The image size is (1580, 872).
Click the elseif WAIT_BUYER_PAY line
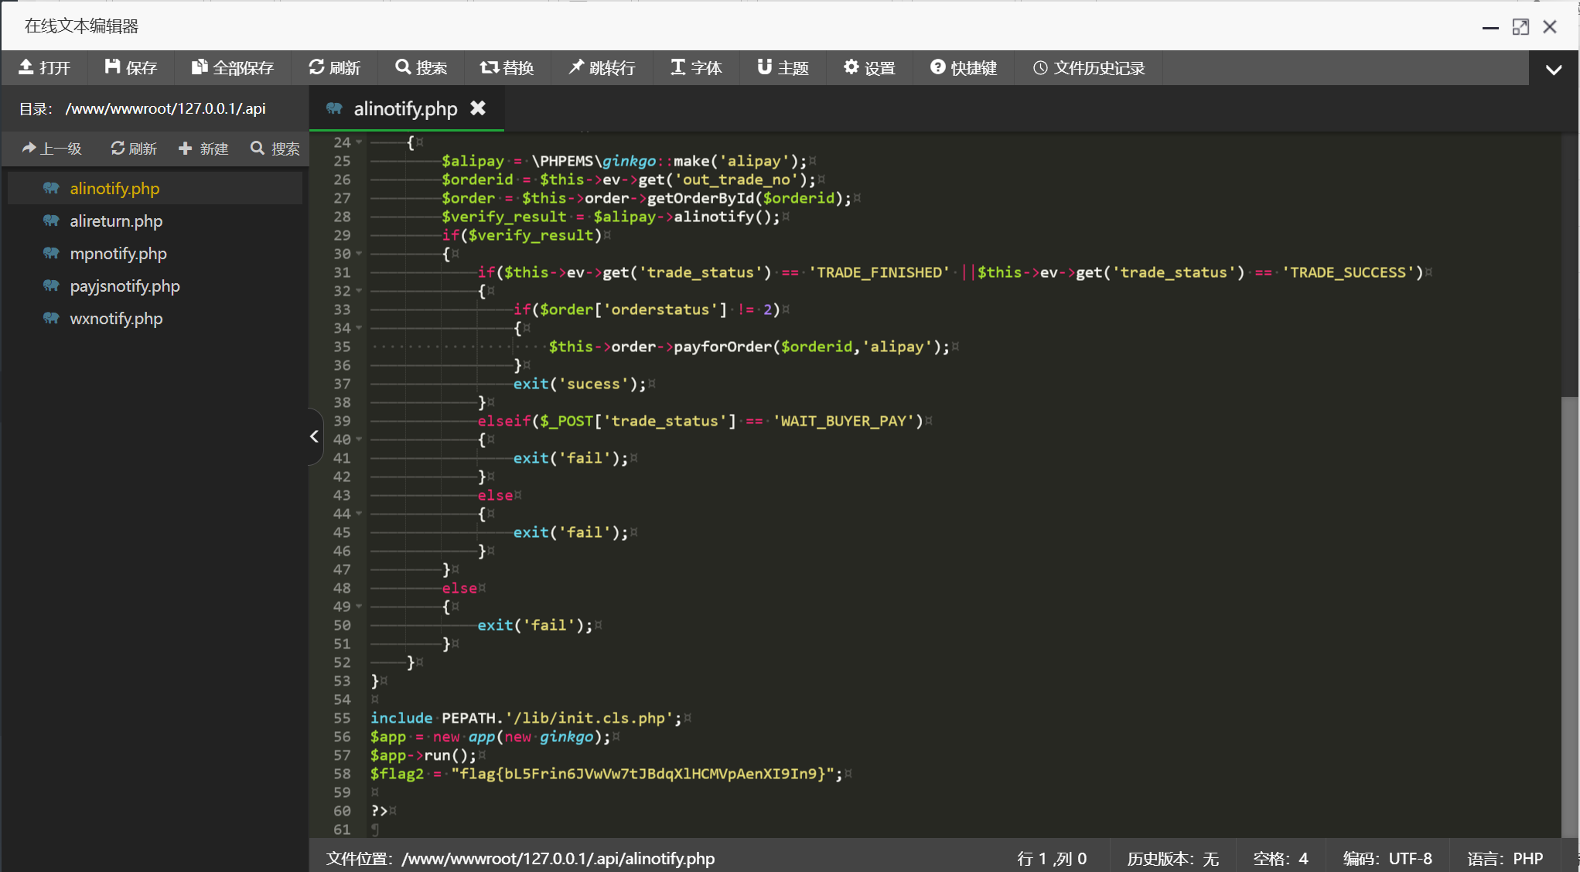coord(700,421)
